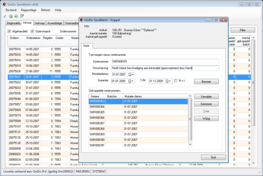
Task: Select the Serie tab in Koppel dialog
Action: coord(86,45)
